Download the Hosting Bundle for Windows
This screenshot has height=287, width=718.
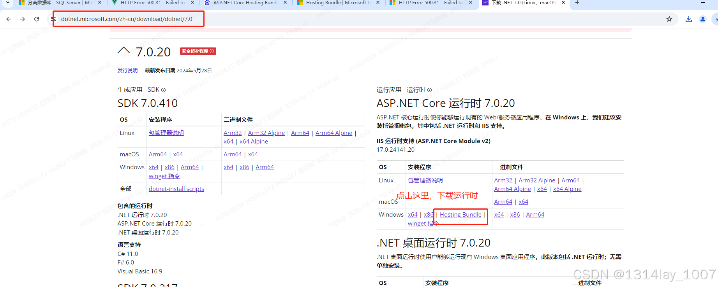[x=460, y=215]
